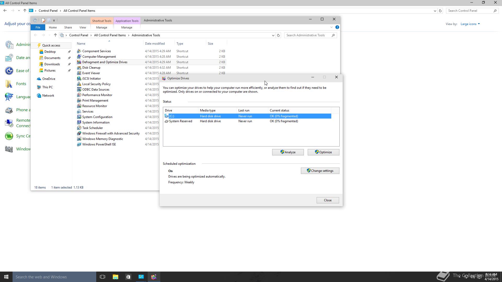Click Properties icon in quick access toolbar
This screenshot has height=282, width=502.
(x=43, y=20)
